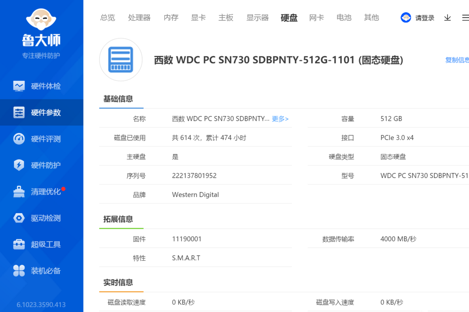
Task: Open the hamburger menu icon
Action: 466,18
